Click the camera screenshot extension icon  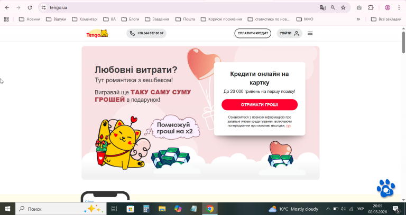pyautogui.click(x=359, y=8)
